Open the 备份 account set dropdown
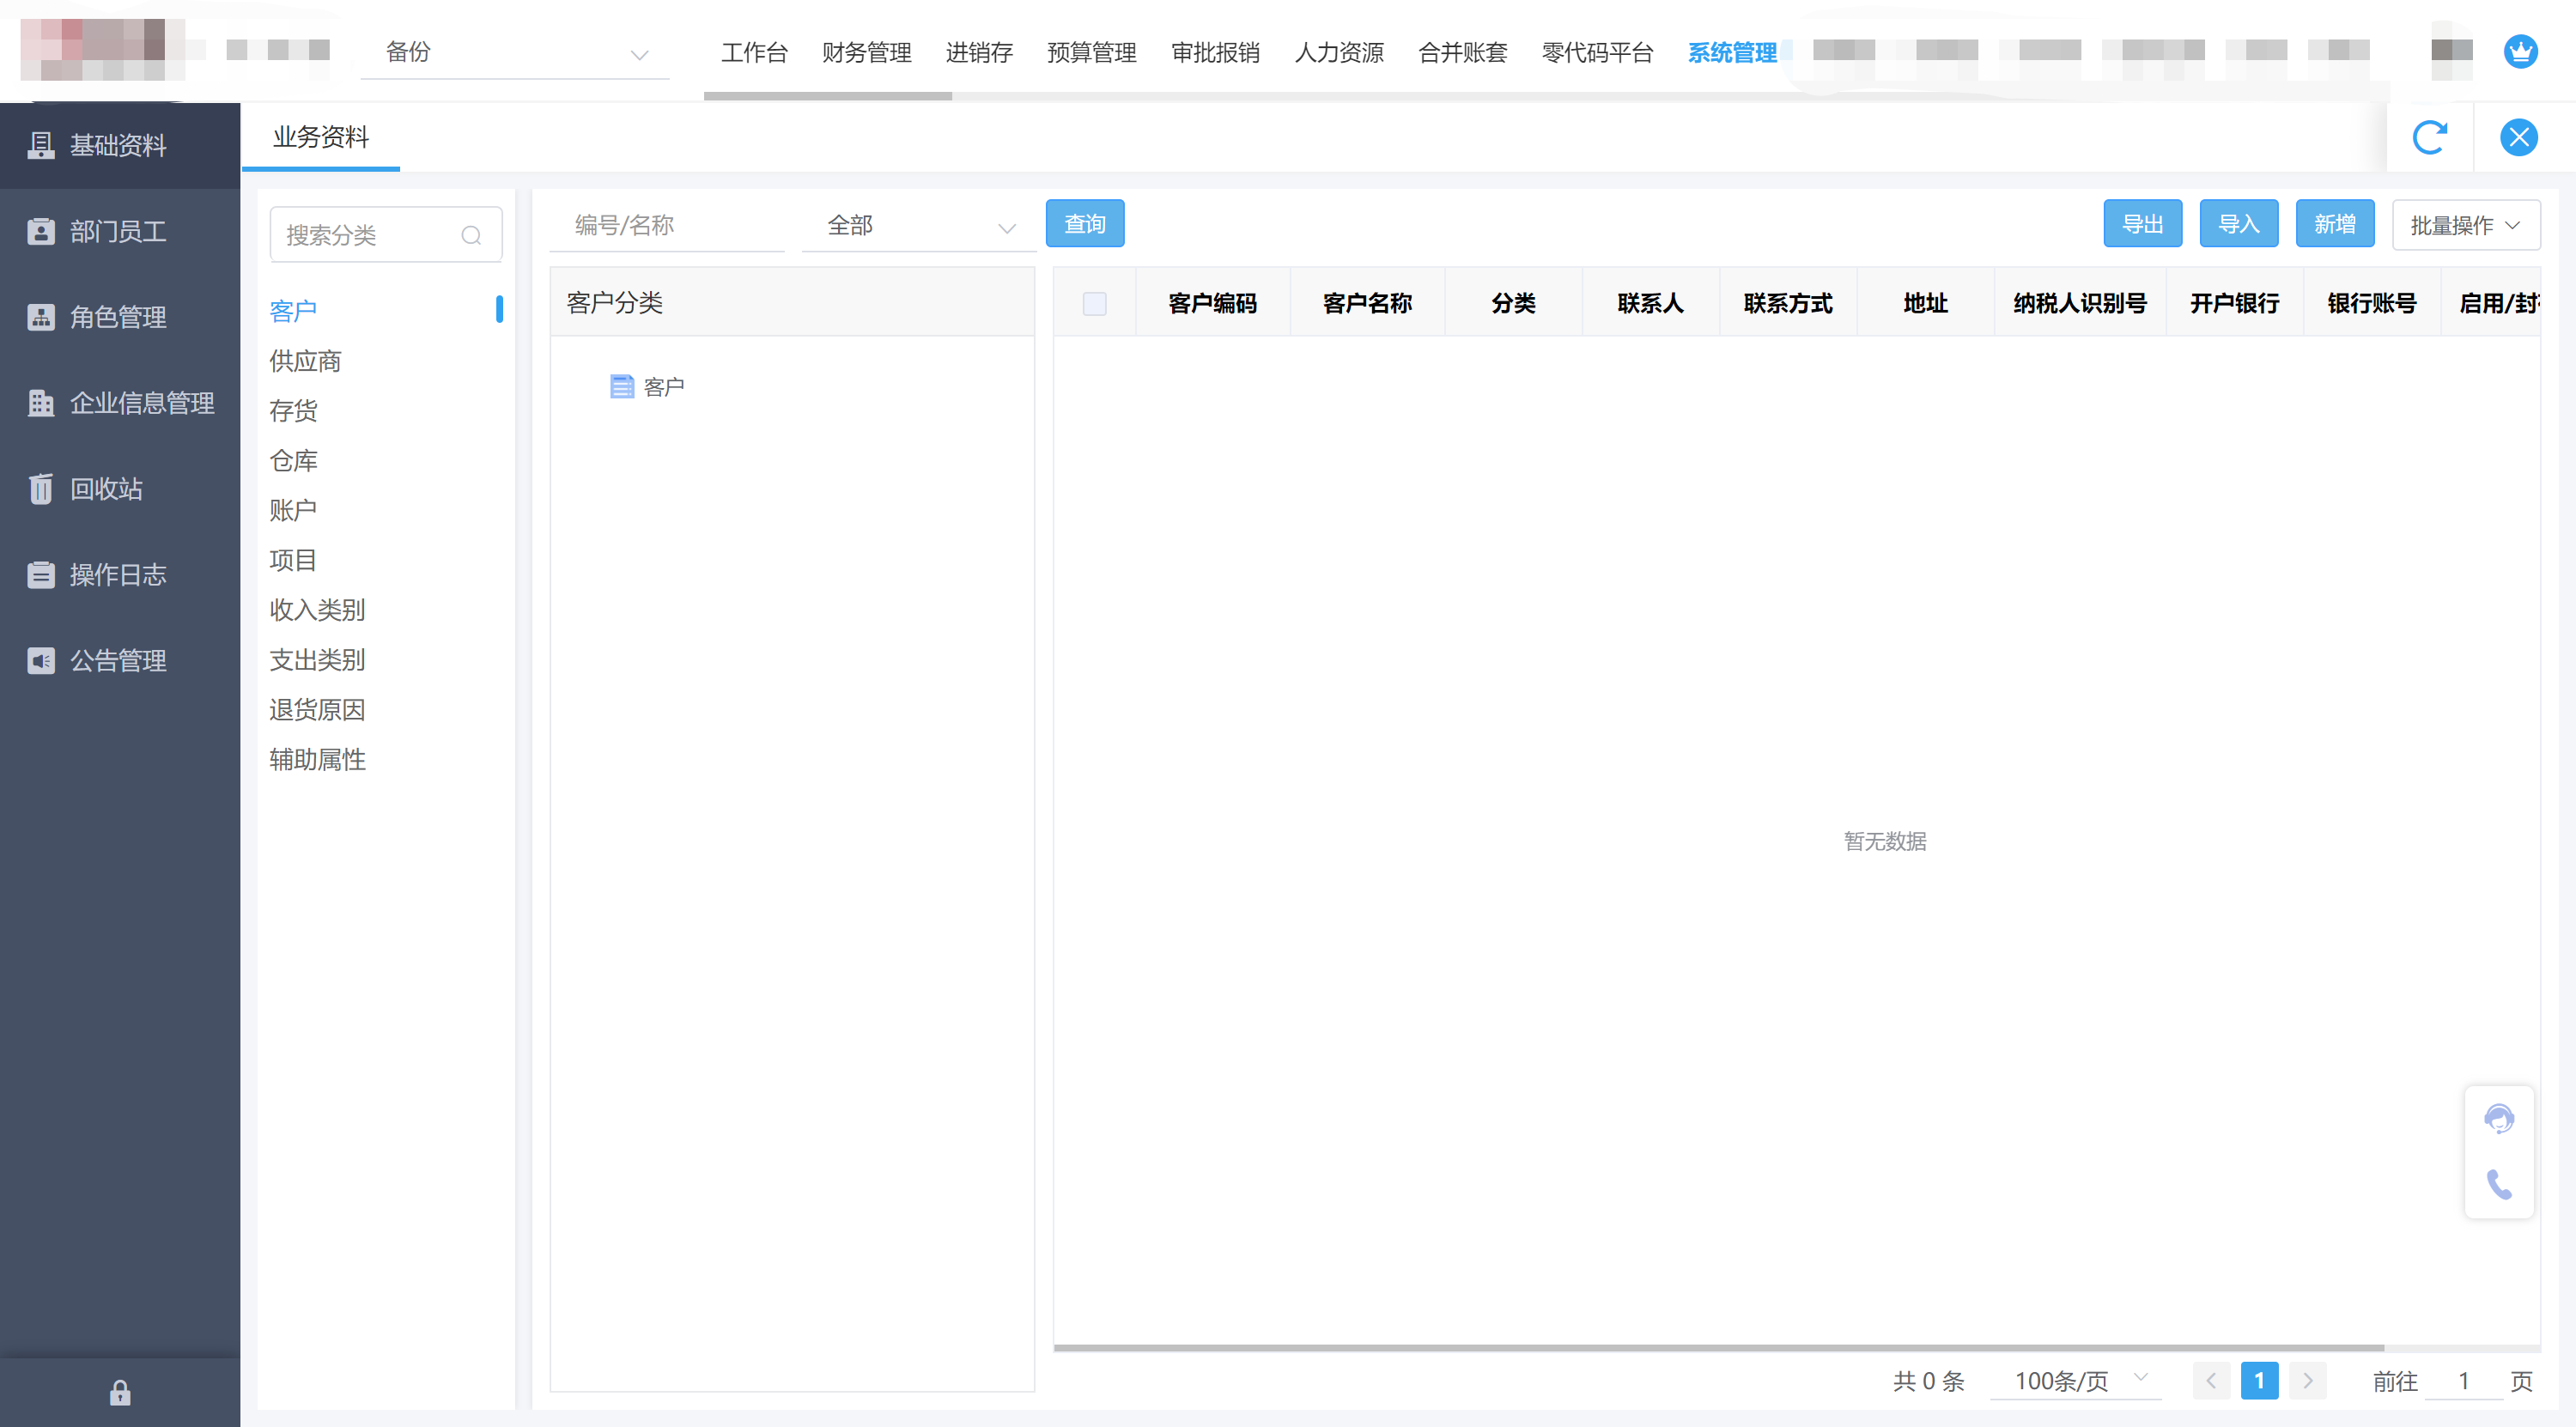 click(515, 53)
